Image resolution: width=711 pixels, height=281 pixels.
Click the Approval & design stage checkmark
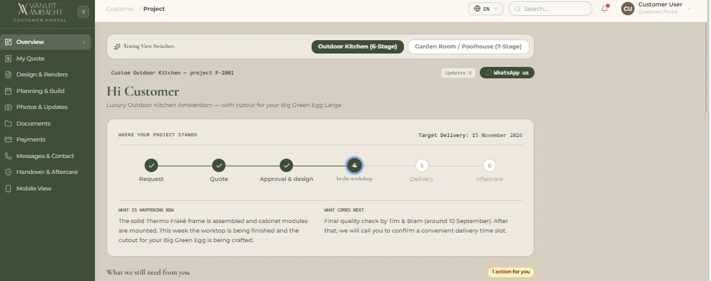[286, 166]
